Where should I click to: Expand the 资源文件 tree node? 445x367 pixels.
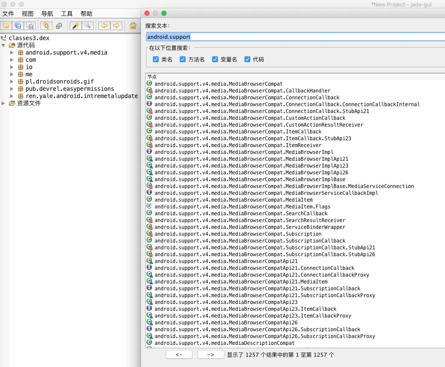(x=3, y=103)
